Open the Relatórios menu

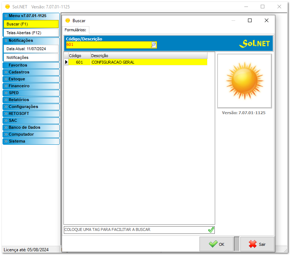(x=31, y=100)
